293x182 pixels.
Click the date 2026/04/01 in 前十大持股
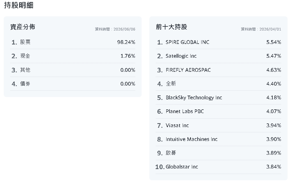coord(270,29)
